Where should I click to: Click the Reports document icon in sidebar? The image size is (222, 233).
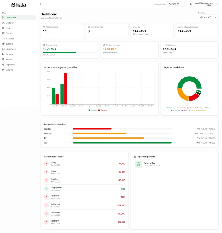(x=3, y=59)
